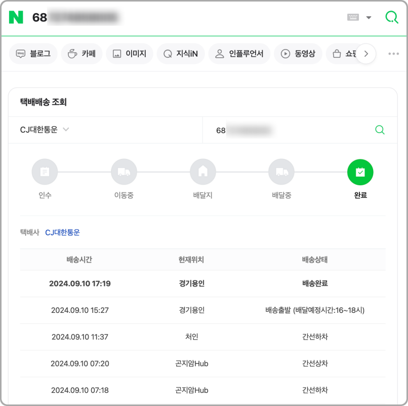The width and height of the screenshot is (408, 406).
Task: Click the tracking search magnifier icon
Action: [380, 130]
